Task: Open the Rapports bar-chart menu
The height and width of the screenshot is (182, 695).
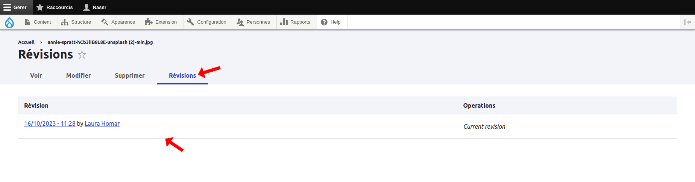Action: pyautogui.click(x=296, y=22)
